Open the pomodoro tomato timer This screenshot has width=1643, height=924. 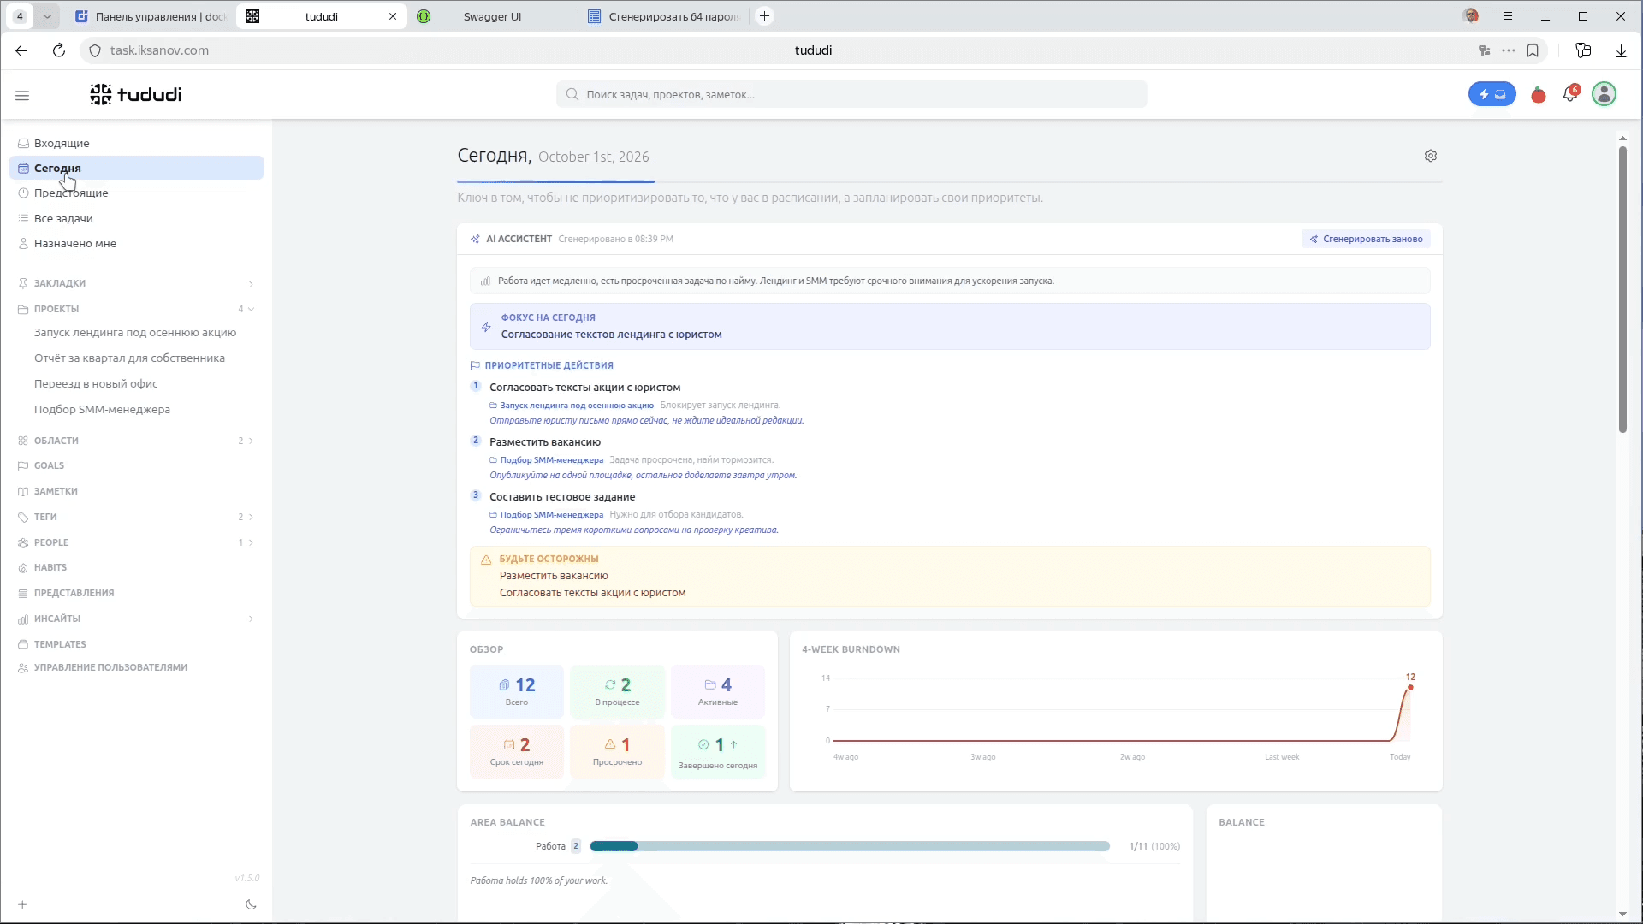coord(1539,94)
